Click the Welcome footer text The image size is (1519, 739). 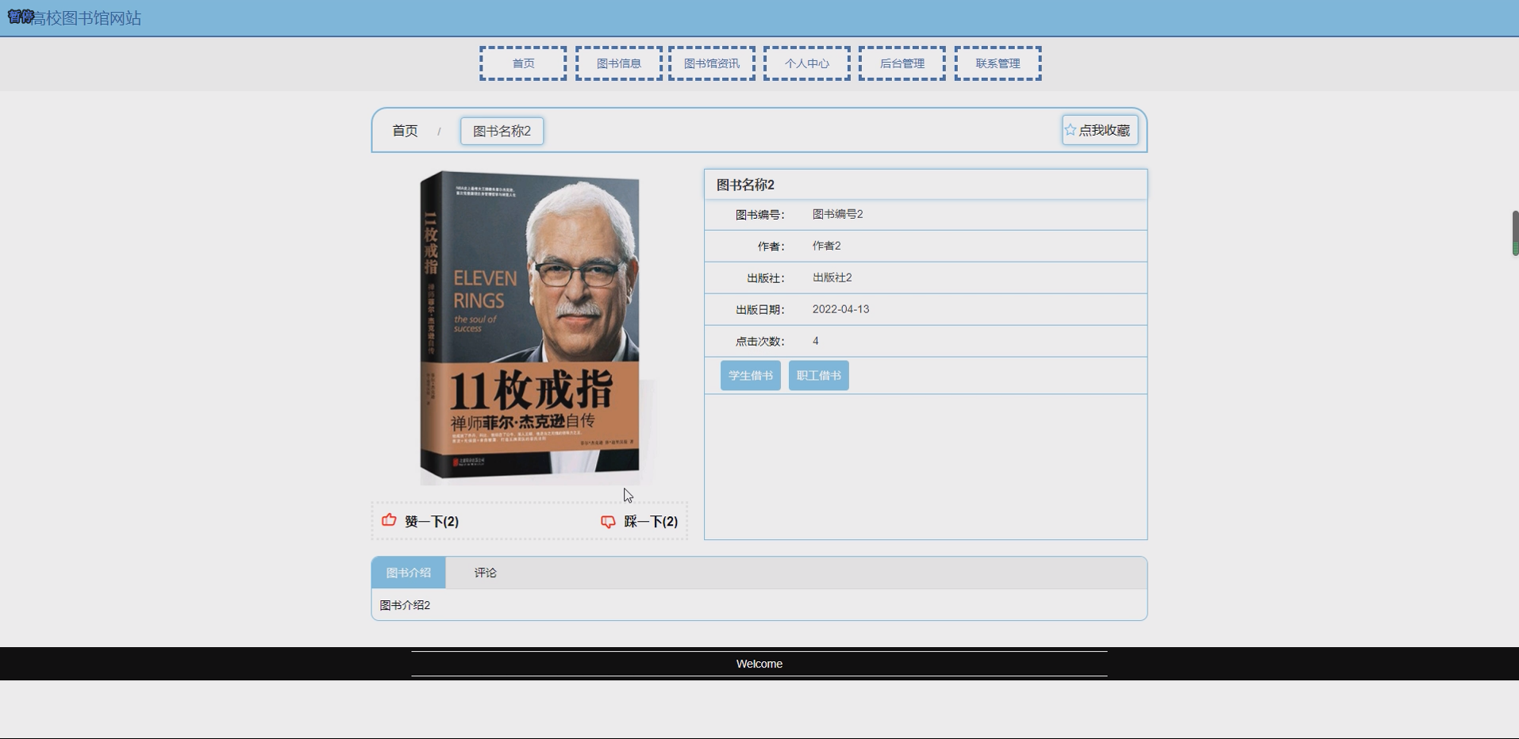point(759,664)
